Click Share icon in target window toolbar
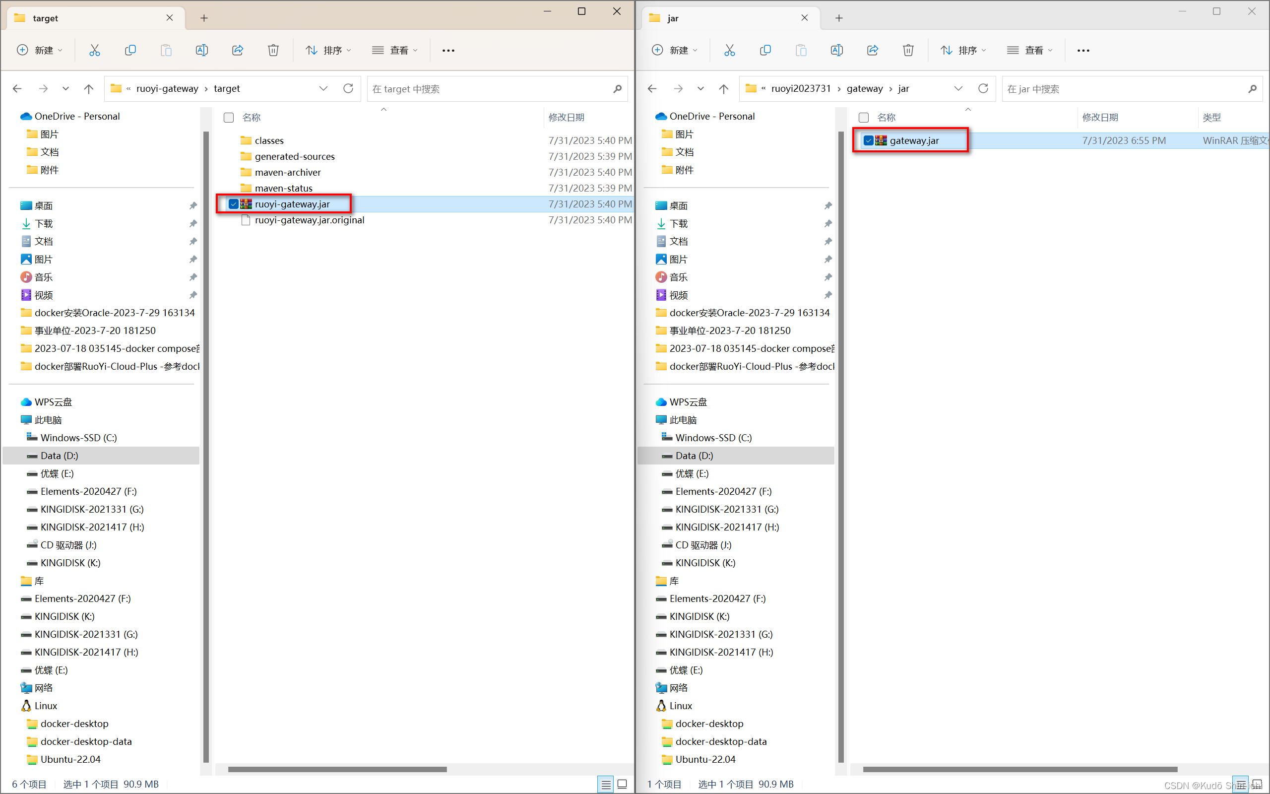1270x794 pixels. click(x=238, y=51)
